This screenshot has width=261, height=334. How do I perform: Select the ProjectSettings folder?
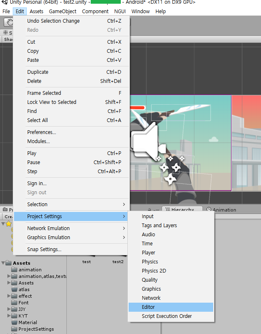pos(36,329)
